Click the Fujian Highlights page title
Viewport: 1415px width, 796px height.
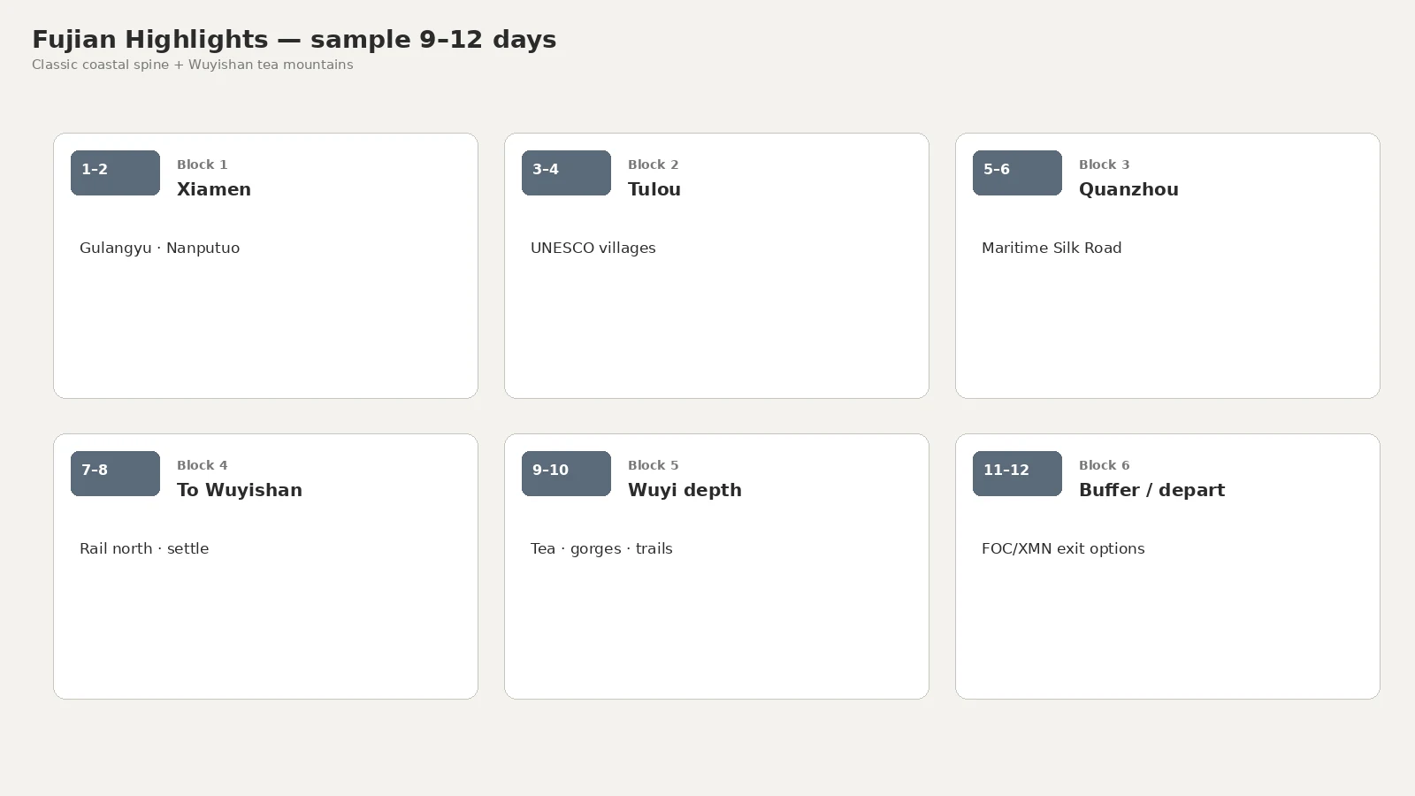(x=294, y=40)
